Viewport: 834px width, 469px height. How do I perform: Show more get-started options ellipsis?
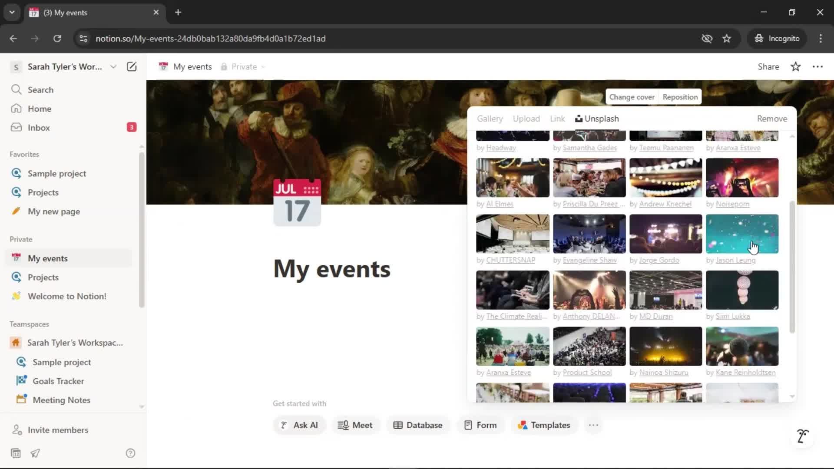tap(593, 425)
